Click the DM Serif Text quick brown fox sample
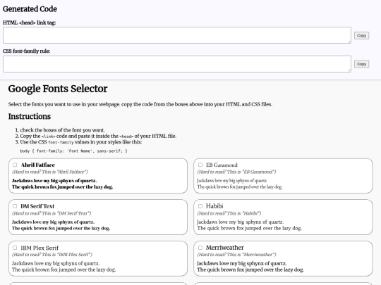The height and width of the screenshot is (285, 381). [x=61, y=228]
